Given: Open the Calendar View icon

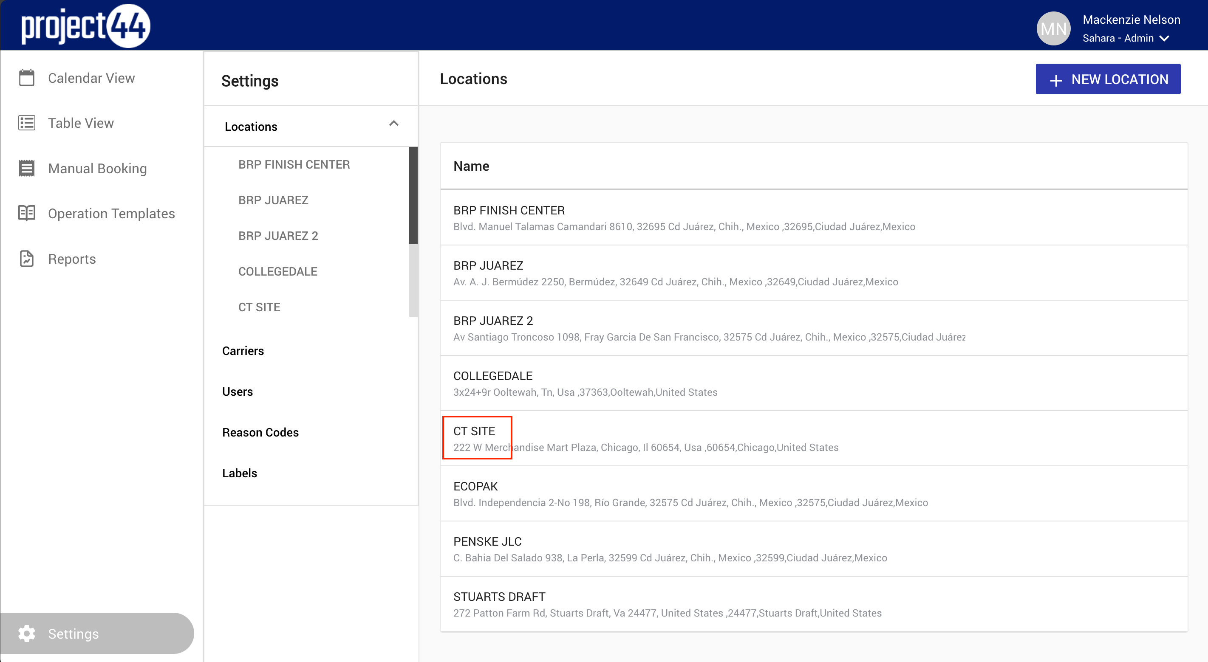Looking at the screenshot, I should tap(27, 78).
